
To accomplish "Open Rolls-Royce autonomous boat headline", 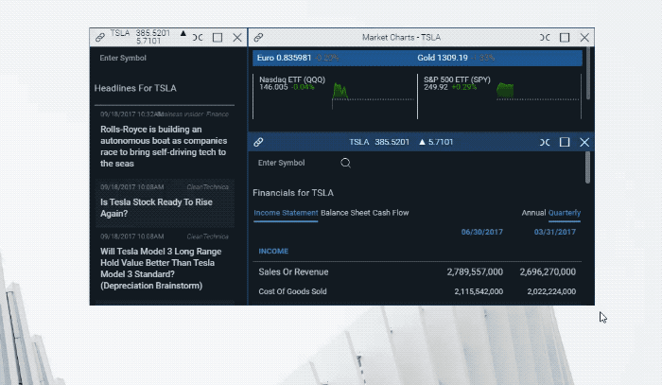I will click(x=164, y=147).
